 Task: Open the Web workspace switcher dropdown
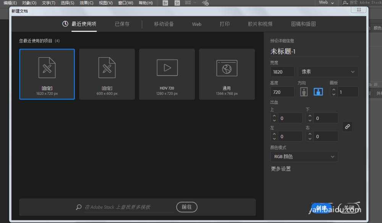[326, 3]
